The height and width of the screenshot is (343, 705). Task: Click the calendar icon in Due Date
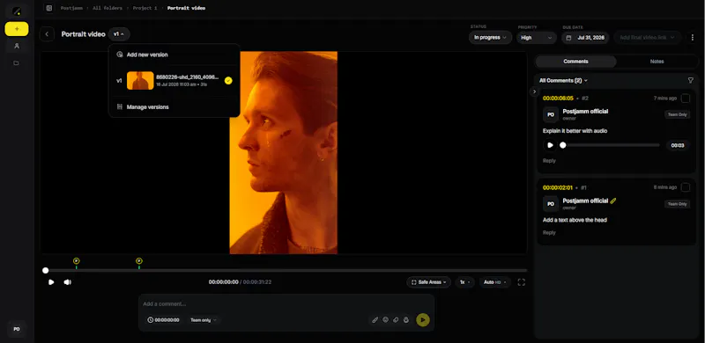pyautogui.click(x=568, y=38)
